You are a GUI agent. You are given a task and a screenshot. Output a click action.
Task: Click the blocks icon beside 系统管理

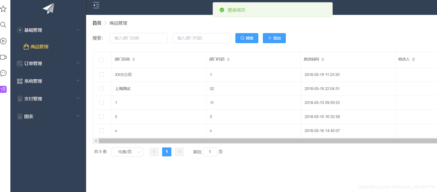[x=20, y=81]
